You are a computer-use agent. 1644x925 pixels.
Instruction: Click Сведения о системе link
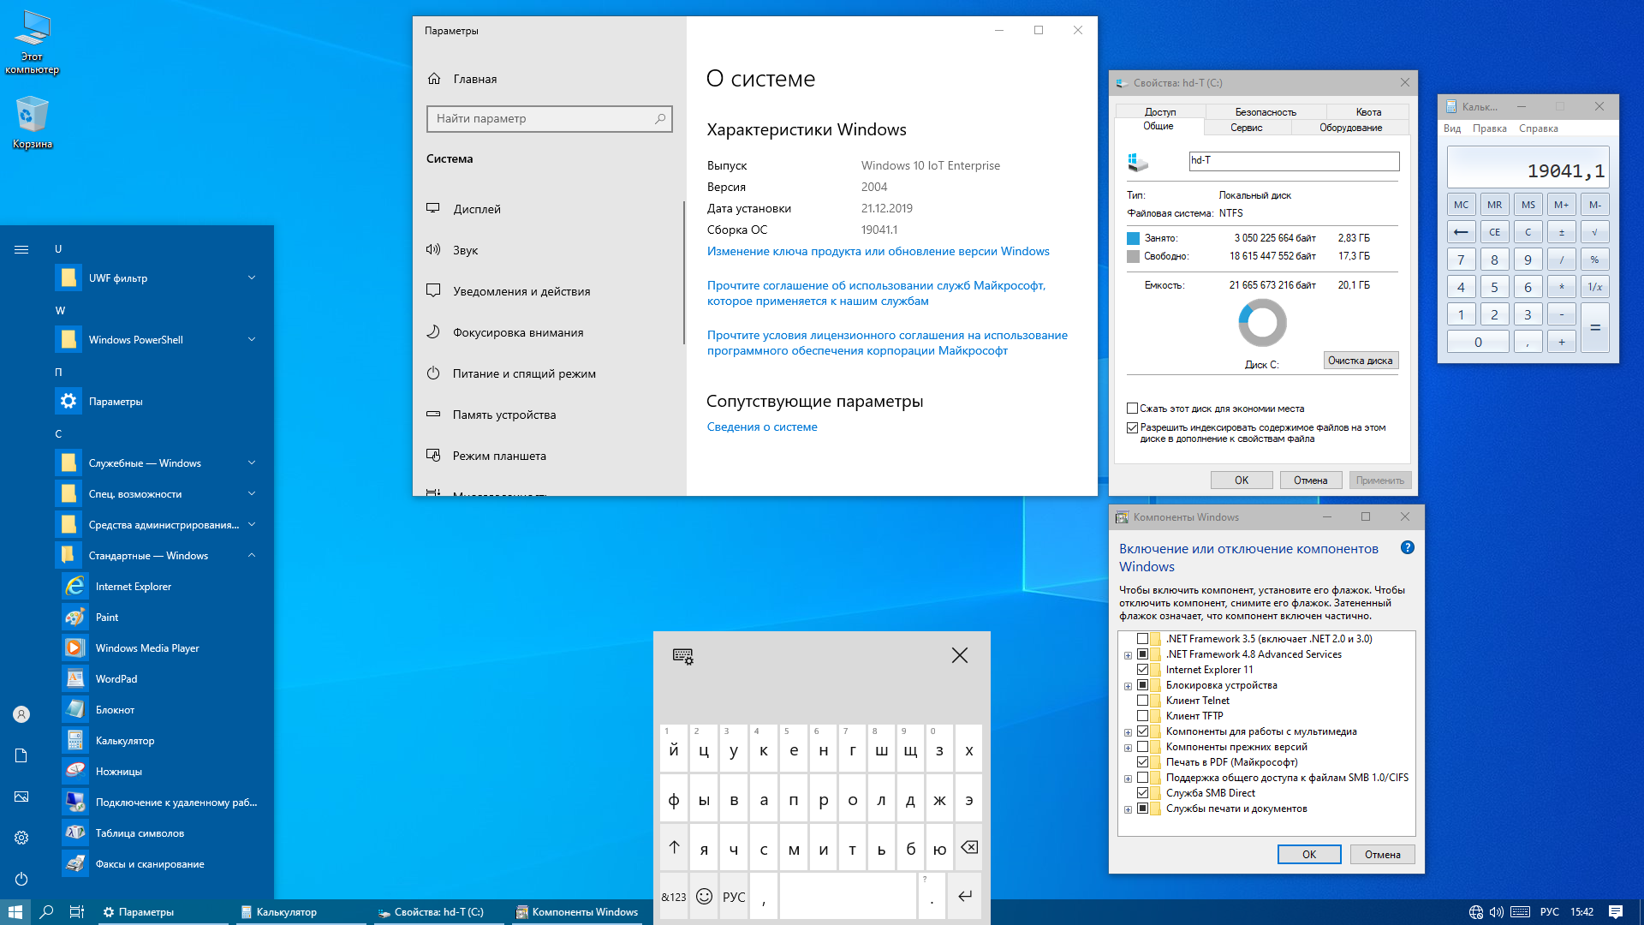tap(762, 426)
